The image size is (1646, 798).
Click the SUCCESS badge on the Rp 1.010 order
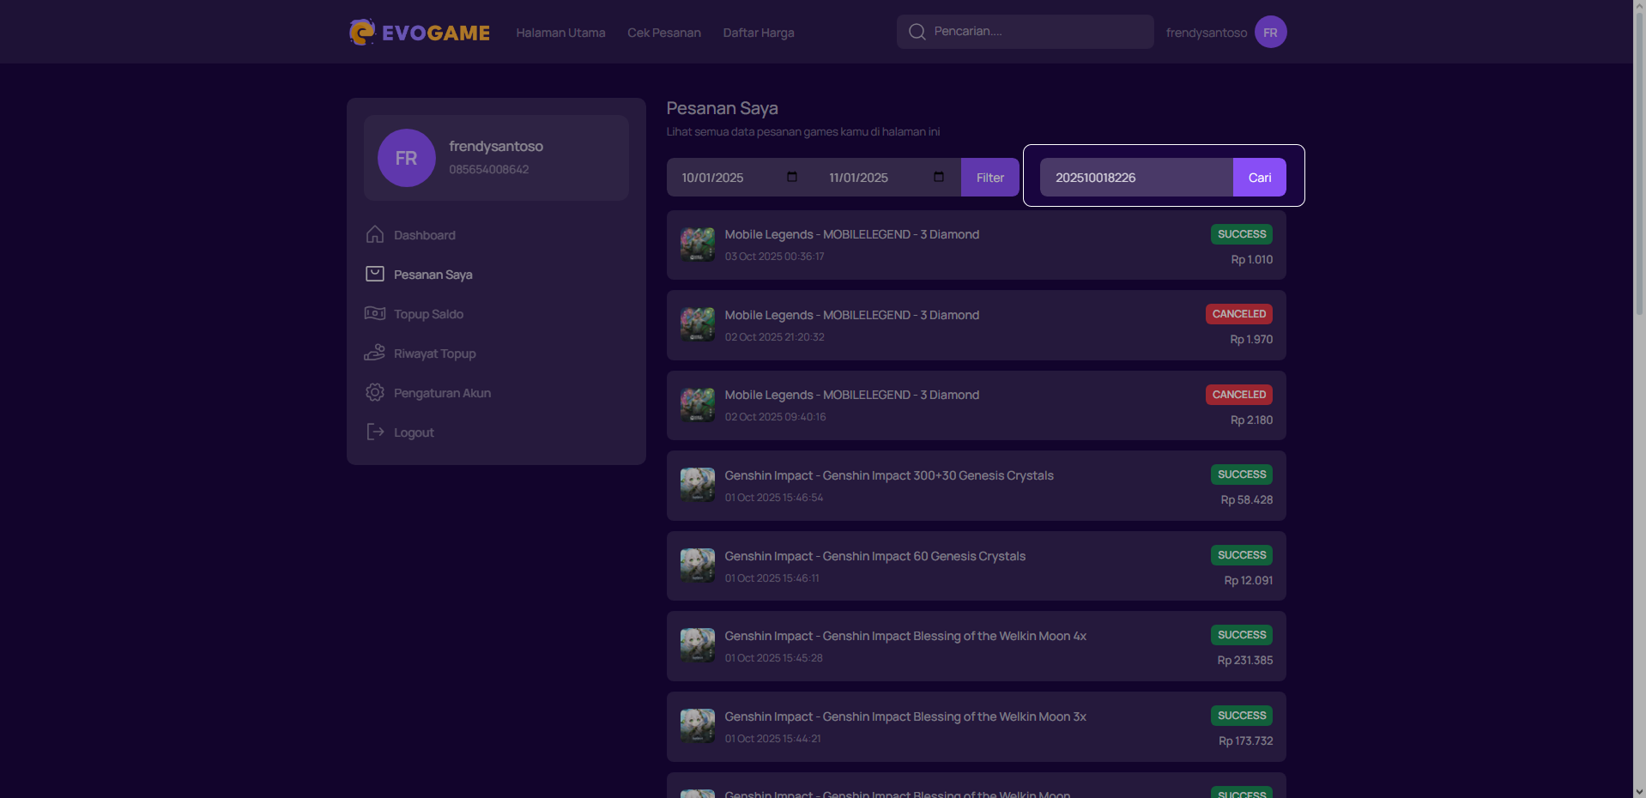1242,234
